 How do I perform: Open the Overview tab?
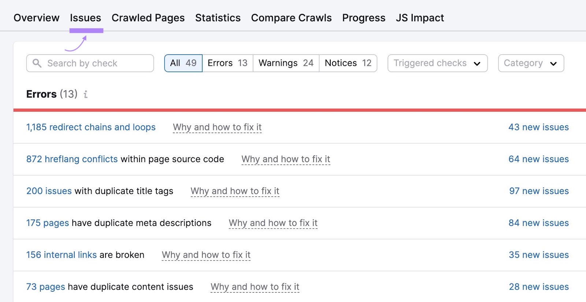36,18
